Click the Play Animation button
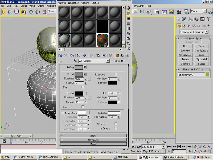213x160 pixels. coord(179,146)
